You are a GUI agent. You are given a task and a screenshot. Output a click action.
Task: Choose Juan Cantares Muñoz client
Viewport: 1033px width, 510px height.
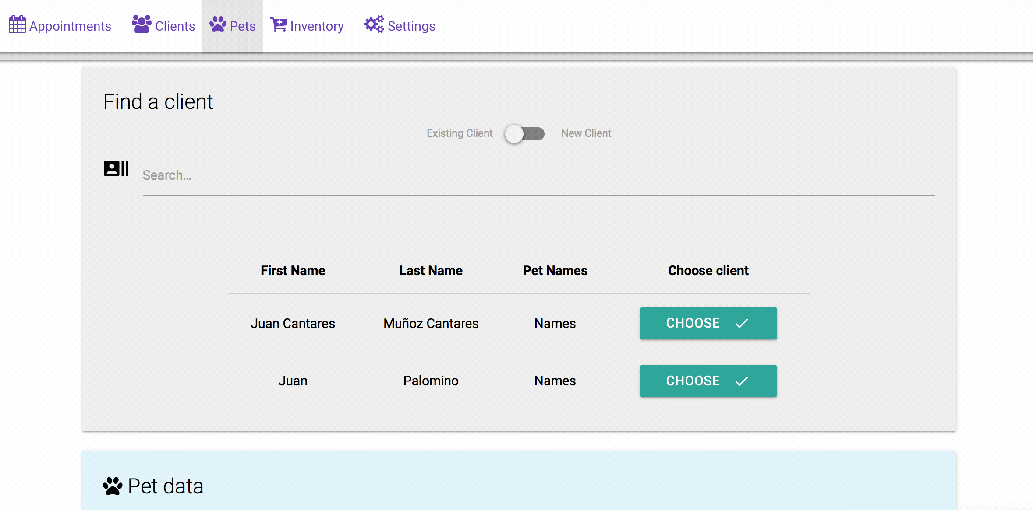click(708, 323)
